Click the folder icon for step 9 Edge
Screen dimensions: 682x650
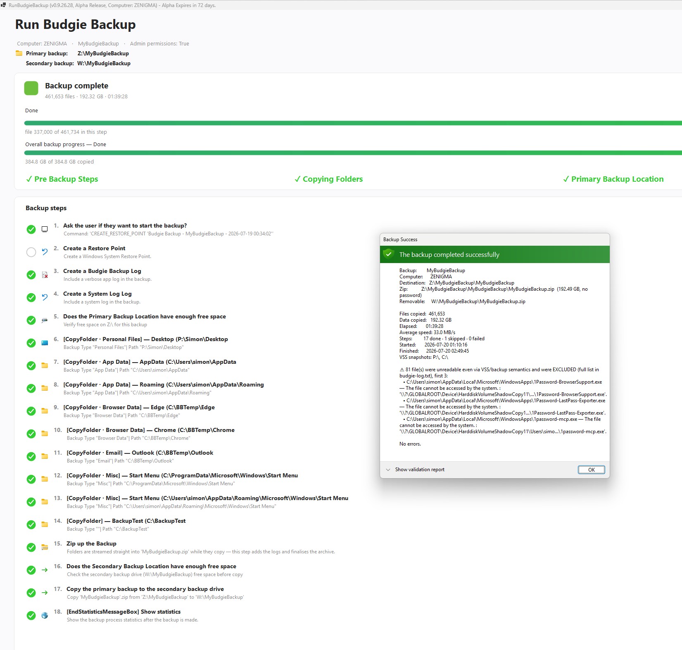click(45, 411)
